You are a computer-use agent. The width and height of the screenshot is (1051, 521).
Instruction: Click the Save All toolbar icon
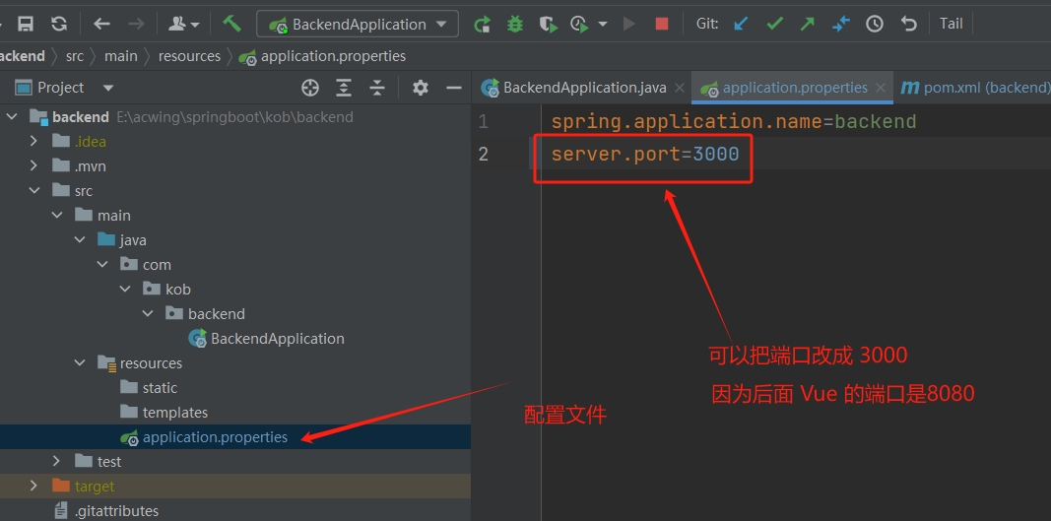pos(27,24)
